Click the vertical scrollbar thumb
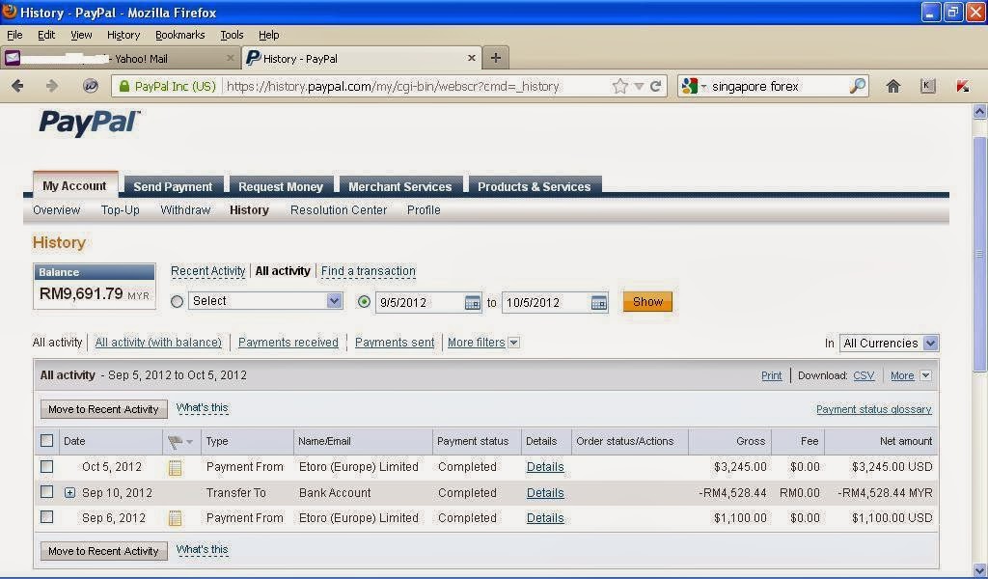 coord(979,253)
